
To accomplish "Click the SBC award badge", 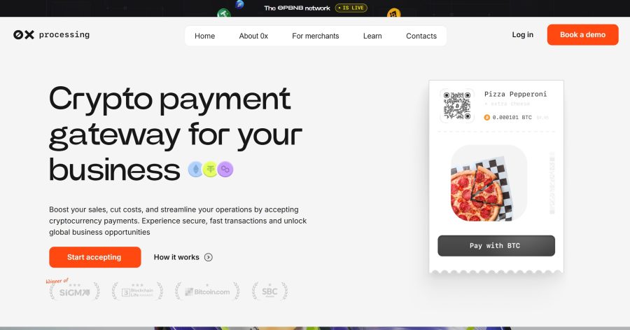I will point(269,291).
